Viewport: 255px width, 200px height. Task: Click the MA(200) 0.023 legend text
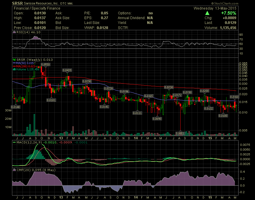(26, 66)
